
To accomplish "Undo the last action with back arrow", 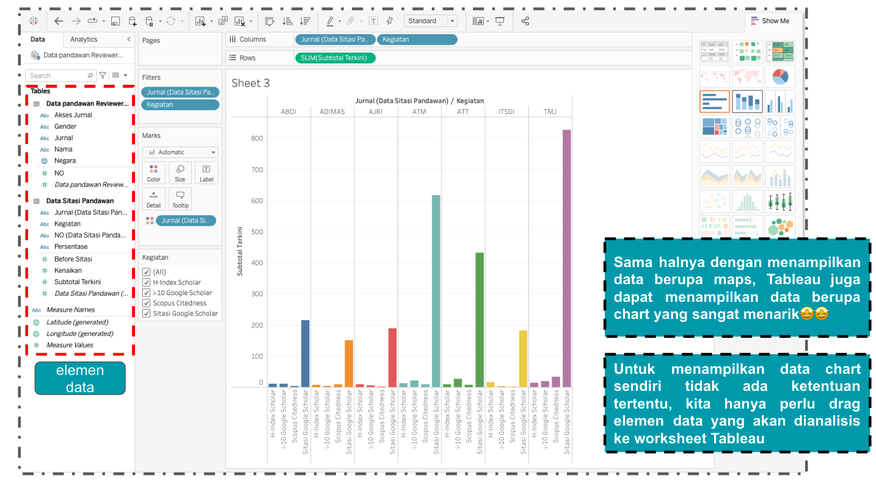I will point(59,21).
